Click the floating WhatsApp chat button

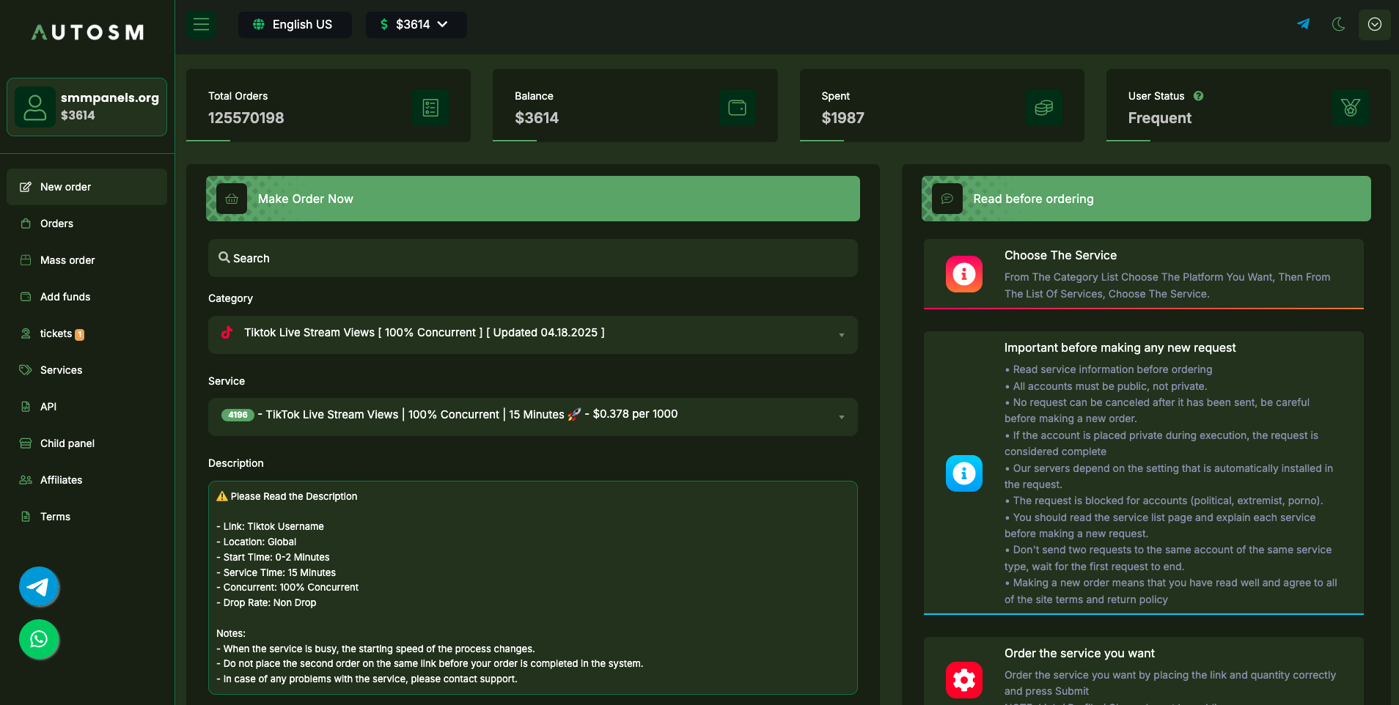(39, 639)
